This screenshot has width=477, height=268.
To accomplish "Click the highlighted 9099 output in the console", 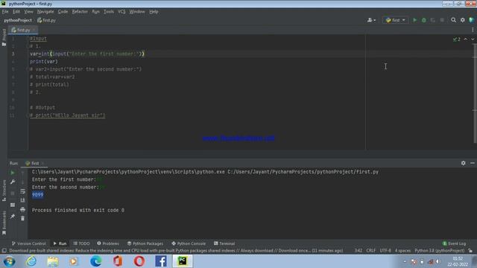I will click(x=38, y=195).
